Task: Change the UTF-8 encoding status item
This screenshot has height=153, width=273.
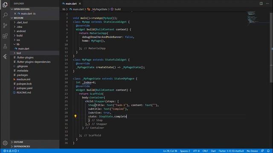Action: pyautogui.click(x=196, y=151)
